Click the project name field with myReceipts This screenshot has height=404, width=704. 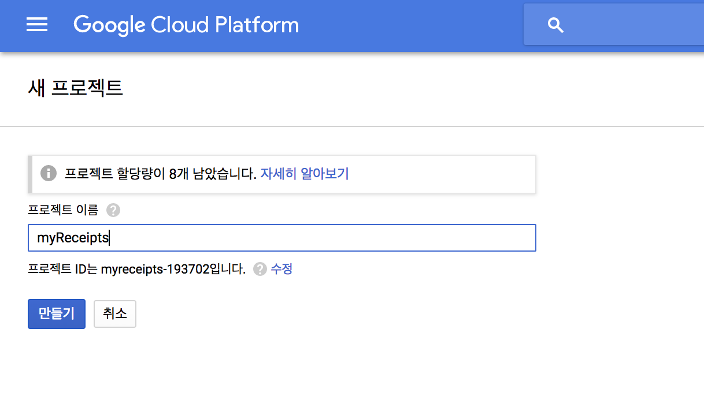point(282,238)
